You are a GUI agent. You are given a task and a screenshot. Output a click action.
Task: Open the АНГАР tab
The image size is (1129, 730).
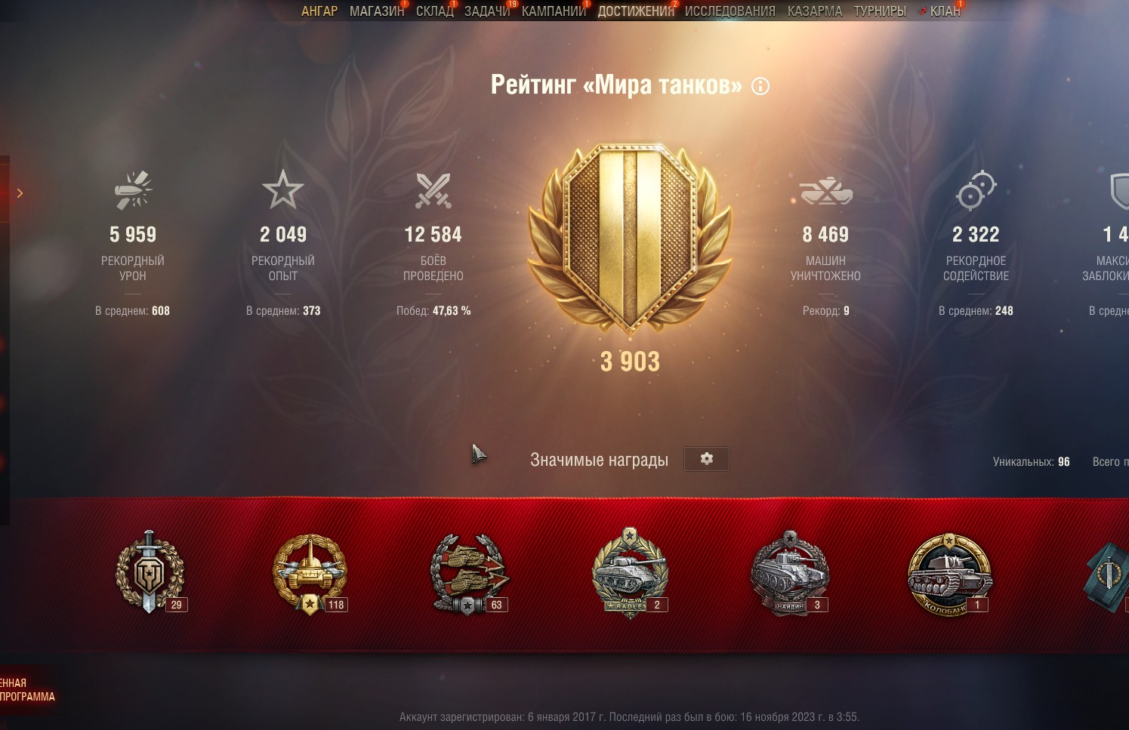coord(319,11)
